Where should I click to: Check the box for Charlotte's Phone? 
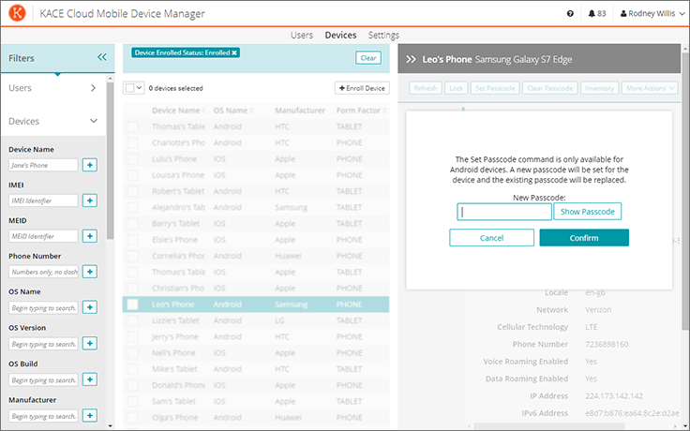point(132,143)
